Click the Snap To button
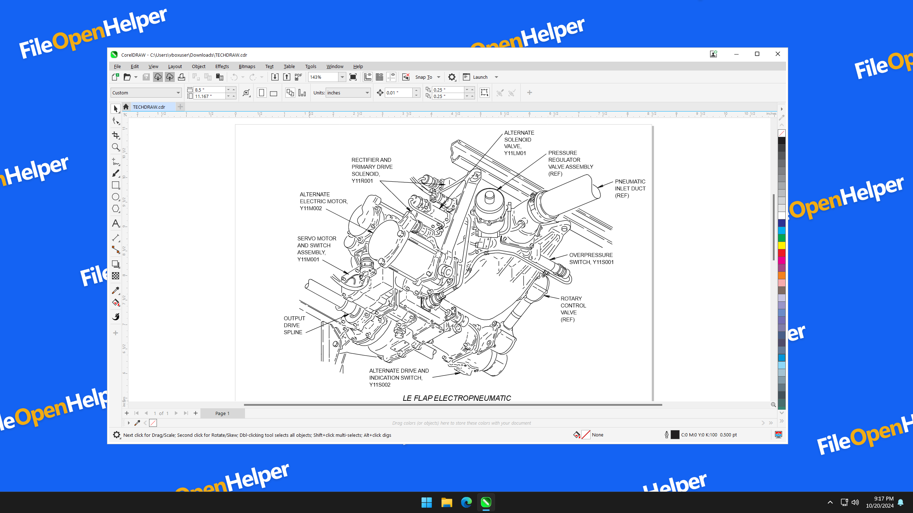 click(x=423, y=77)
